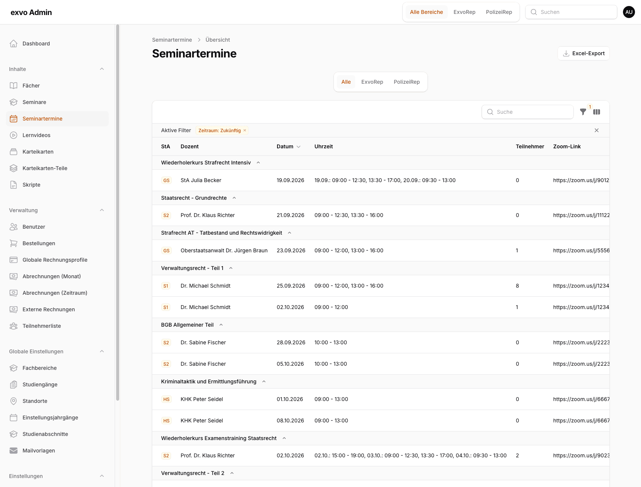
Task: Collapse Staatsrecht - Grundrechte group
Action: click(x=234, y=198)
